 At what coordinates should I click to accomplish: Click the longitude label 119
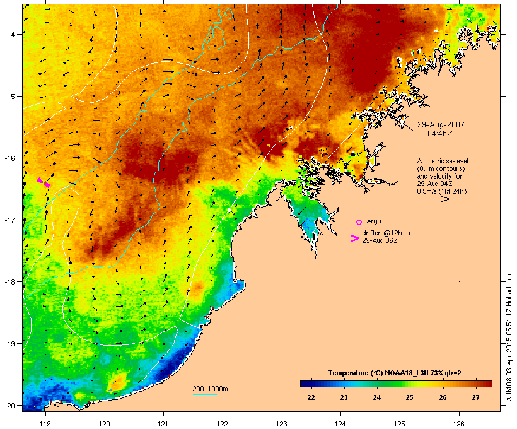coord(45,424)
